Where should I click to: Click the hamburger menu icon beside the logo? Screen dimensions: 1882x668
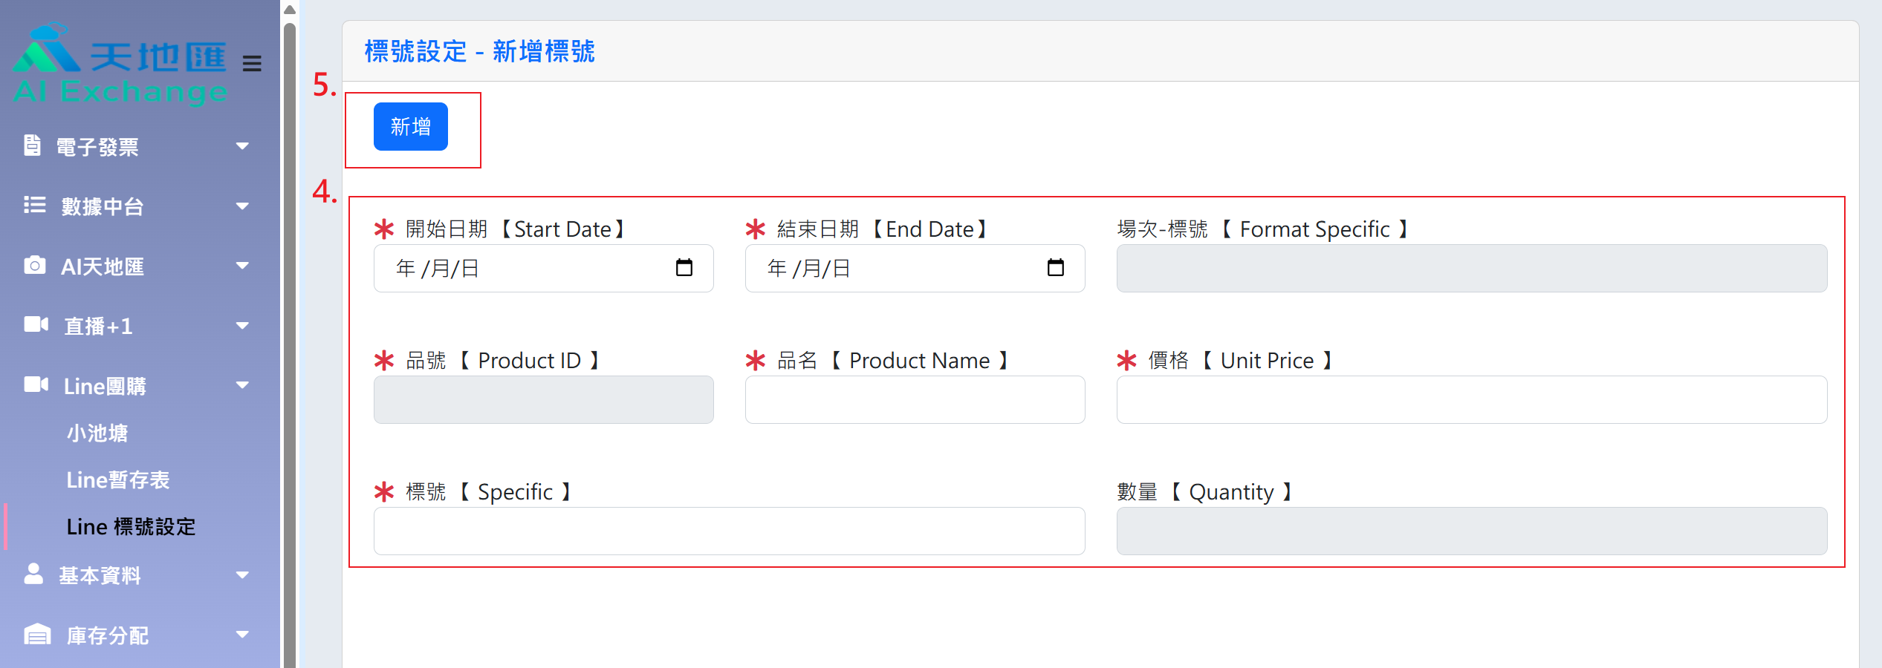252,64
